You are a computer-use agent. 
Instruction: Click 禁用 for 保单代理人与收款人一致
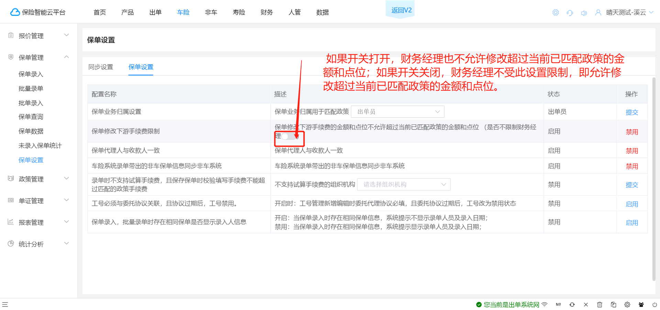pos(632,151)
